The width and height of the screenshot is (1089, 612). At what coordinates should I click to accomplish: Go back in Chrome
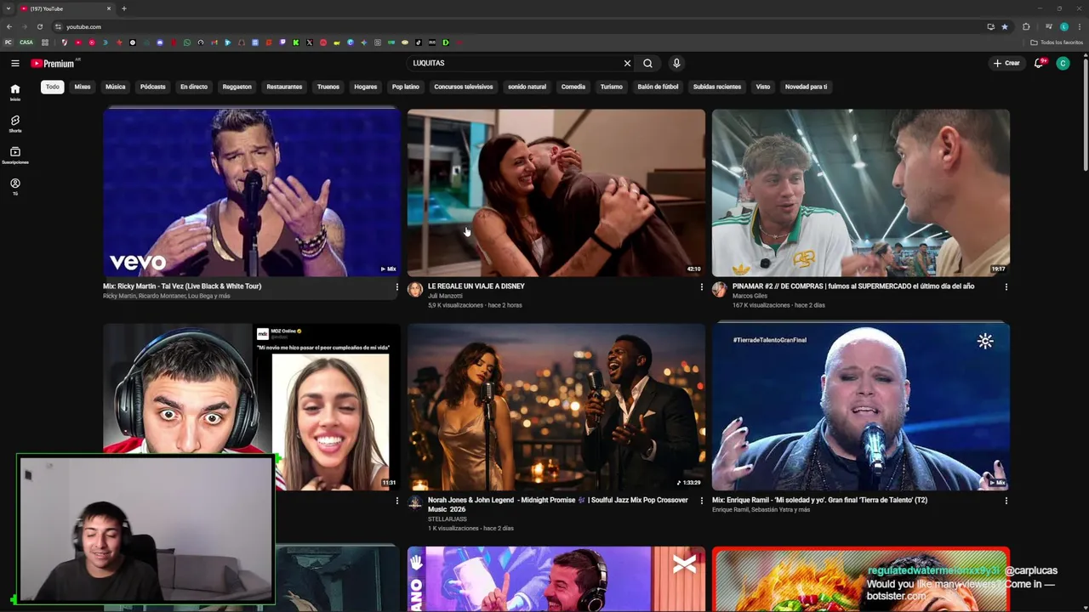click(x=9, y=26)
